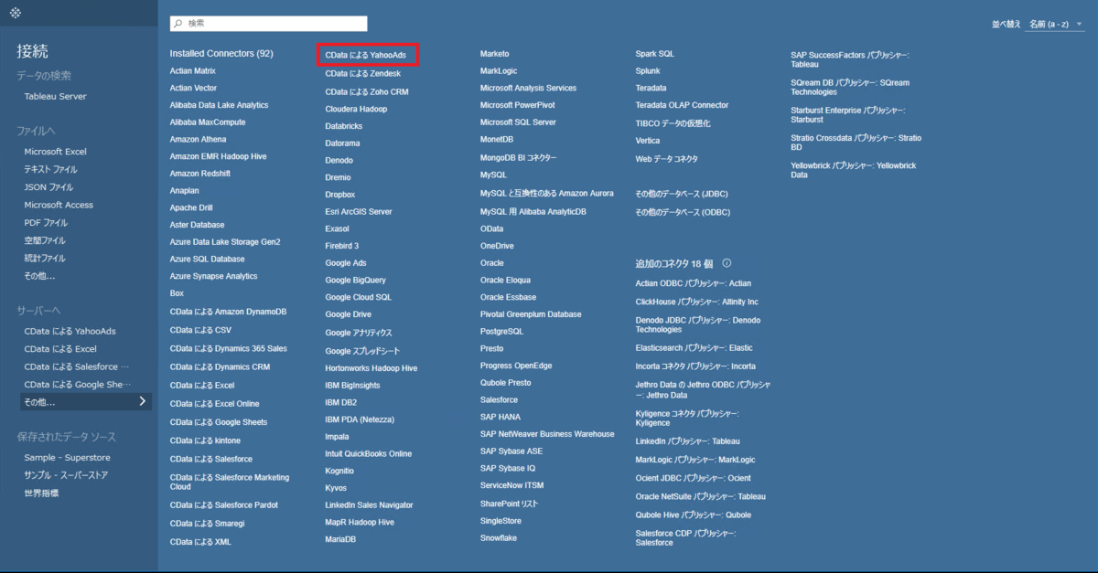The image size is (1098, 573).
Task: Choose the Amazon Redshift connector
Action: click(199, 174)
